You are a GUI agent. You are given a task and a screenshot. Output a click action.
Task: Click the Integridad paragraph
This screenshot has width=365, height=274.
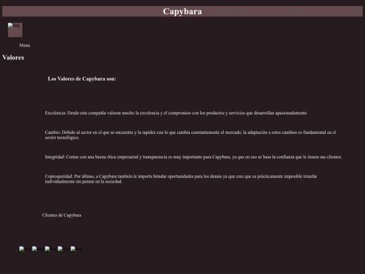[193, 157]
